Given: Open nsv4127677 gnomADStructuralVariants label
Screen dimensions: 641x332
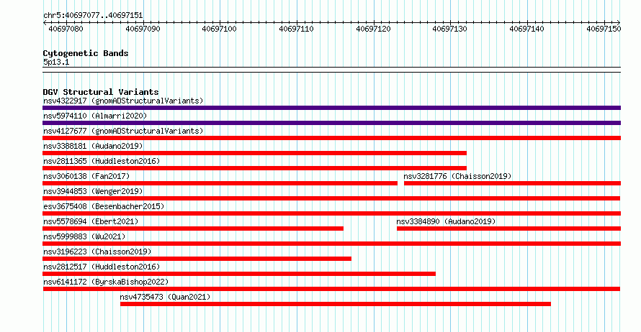Looking at the screenshot, I should coord(123,131).
